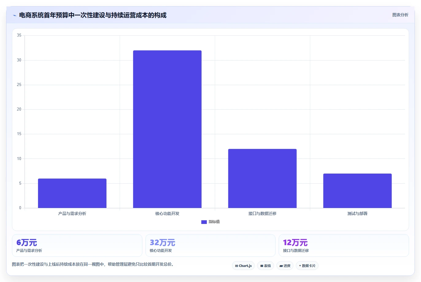Click the chart title 电商系统首年预算中一次性建设与持续运营成本的构成
The height and width of the screenshot is (282, 421).
pyautogui.click(x=93, y=15)
